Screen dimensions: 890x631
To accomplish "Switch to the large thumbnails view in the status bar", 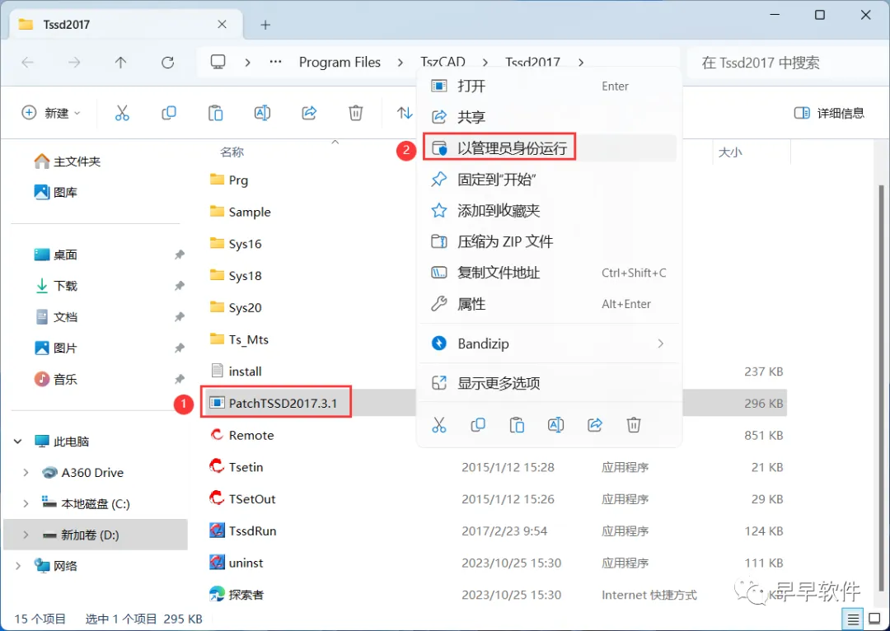I will [874, 619].
